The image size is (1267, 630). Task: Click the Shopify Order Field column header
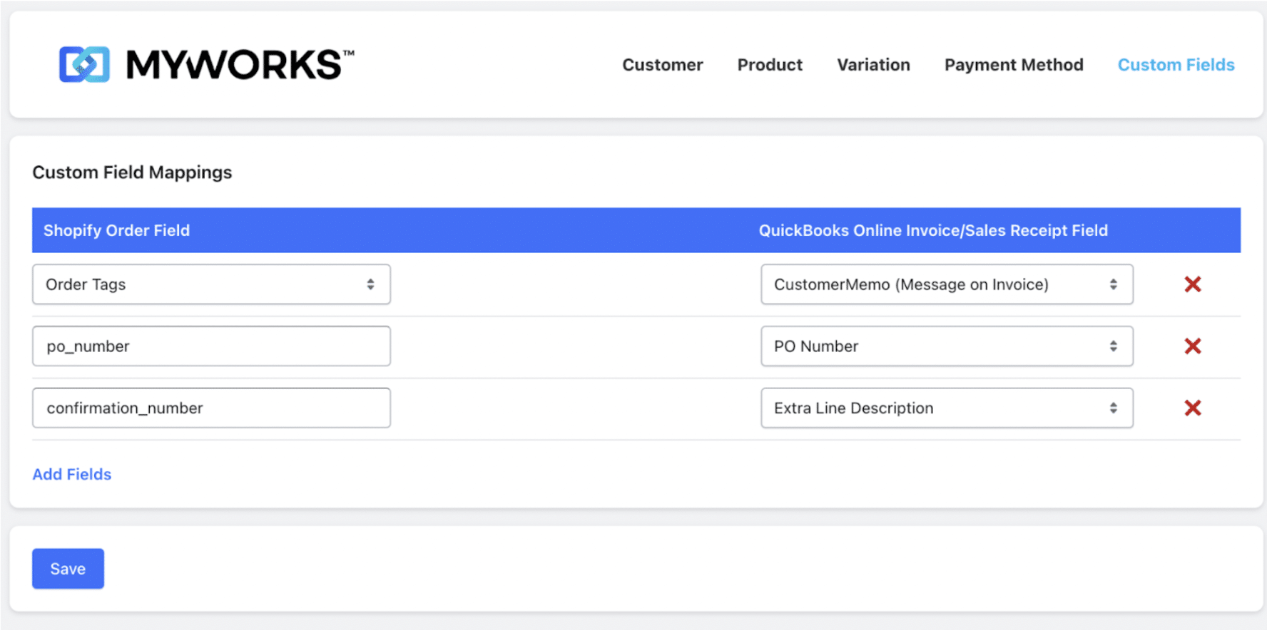[116, 231]
